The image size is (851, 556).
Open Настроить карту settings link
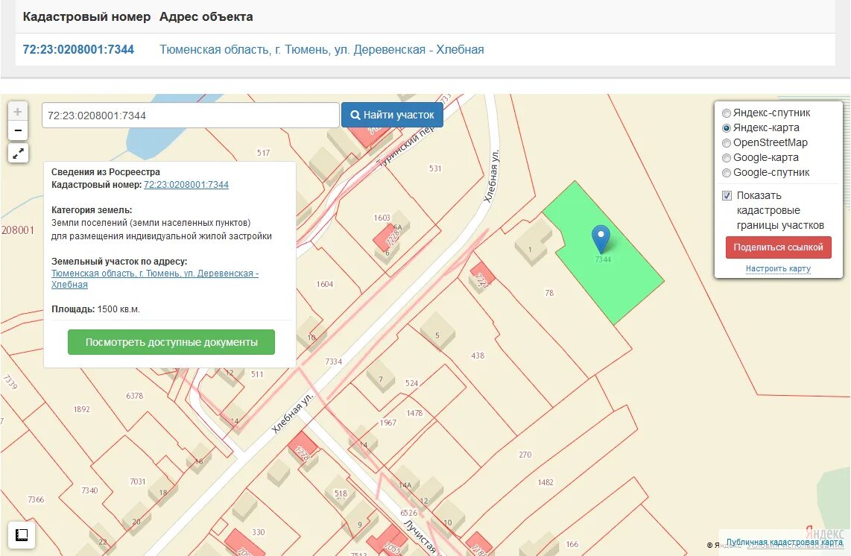coord(778,268)
